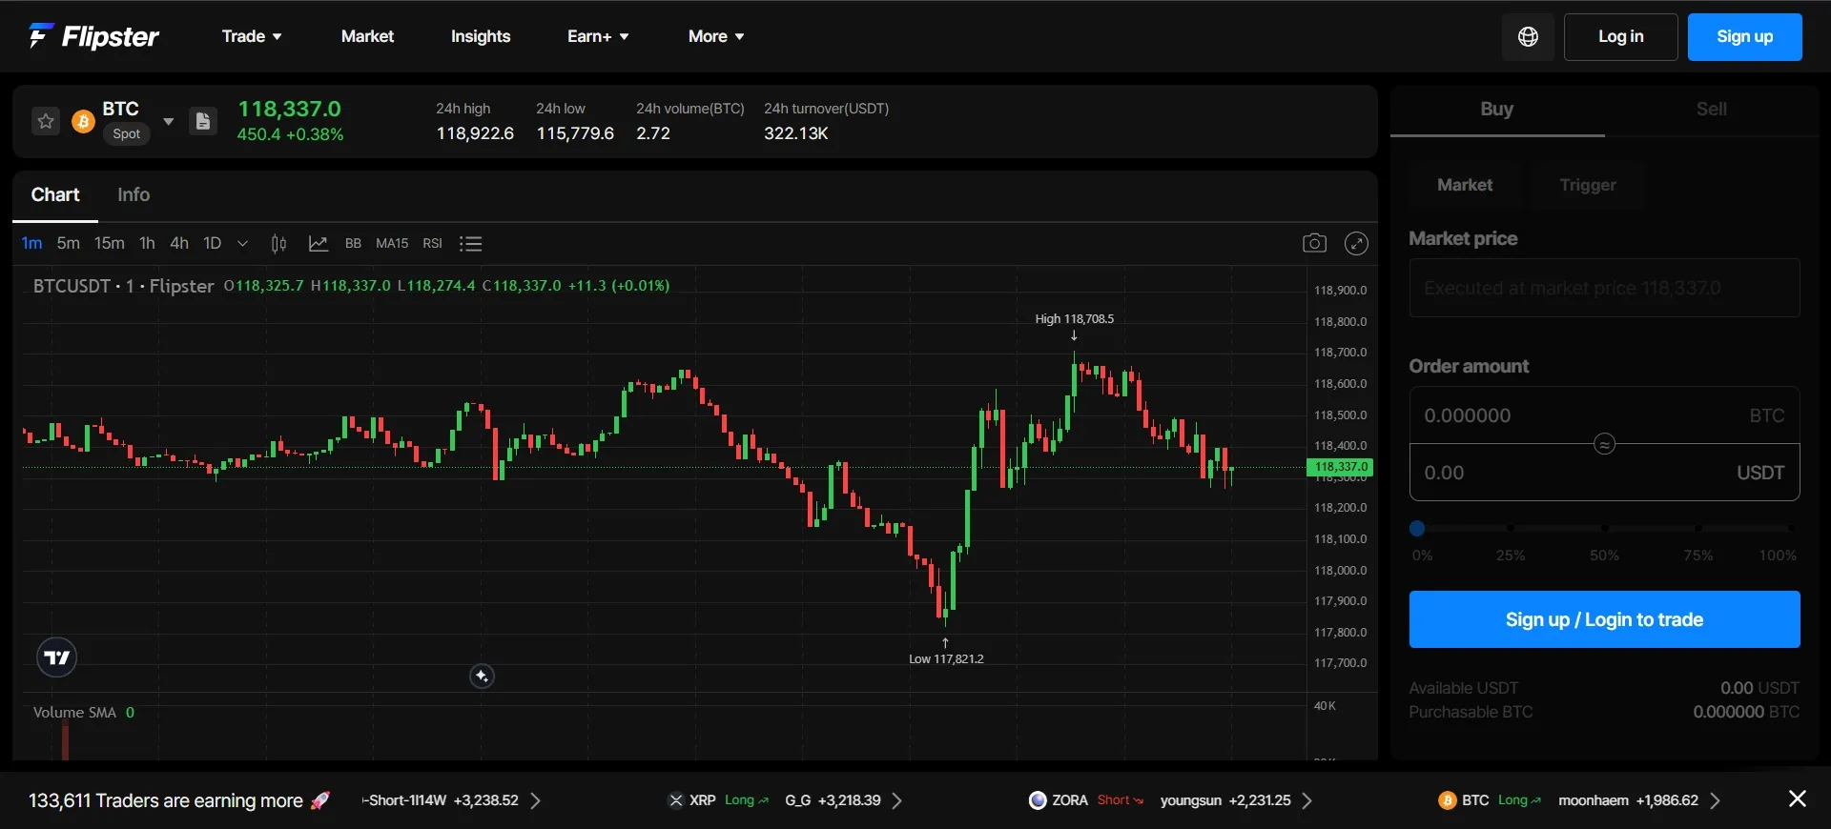Click the rocket icon in the banner

[320, 800]
